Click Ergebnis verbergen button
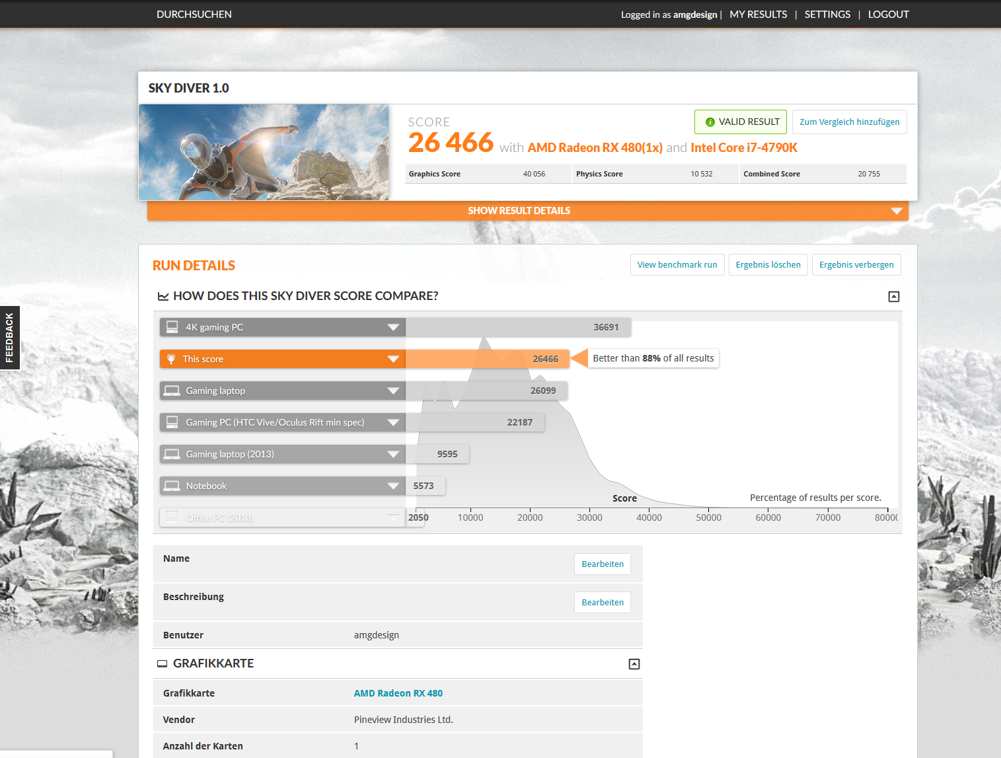Image resolution: width=1001 pixels, height=758 pixels. 856,264
